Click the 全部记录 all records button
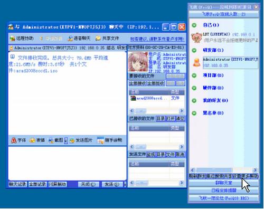This screenshot has height=209, width=264. pyautogui.click(x=37, y=184)
